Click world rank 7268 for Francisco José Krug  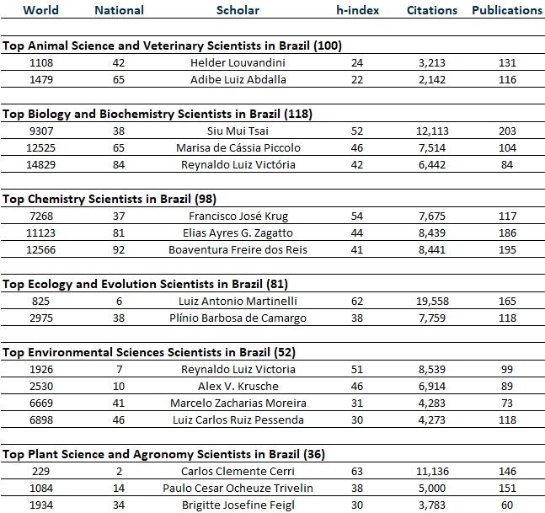click(x=41, y=216)
